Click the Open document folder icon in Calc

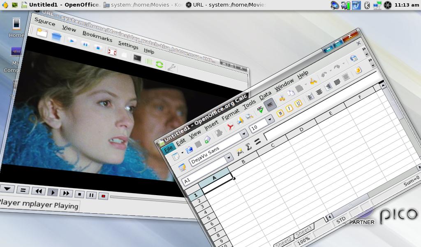[x=189, y=149]
